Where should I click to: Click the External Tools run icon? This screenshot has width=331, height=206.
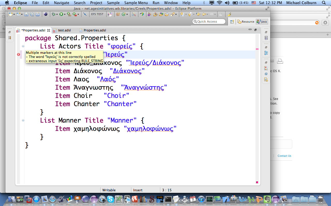coord(75,14)
